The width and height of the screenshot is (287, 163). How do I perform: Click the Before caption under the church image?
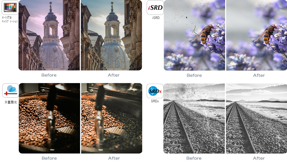pos(49,75)
